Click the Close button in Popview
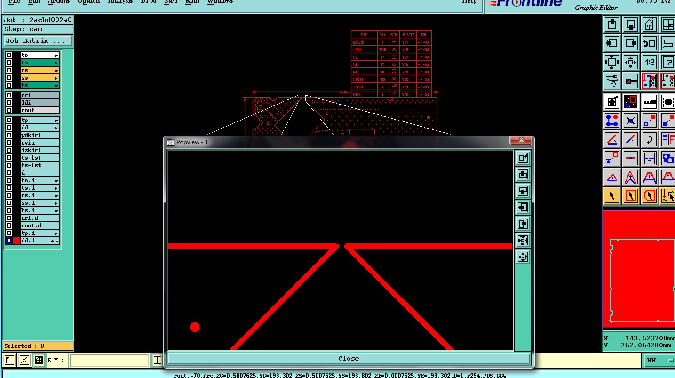Viewport: 675px width, 378px height. point(349,358)
